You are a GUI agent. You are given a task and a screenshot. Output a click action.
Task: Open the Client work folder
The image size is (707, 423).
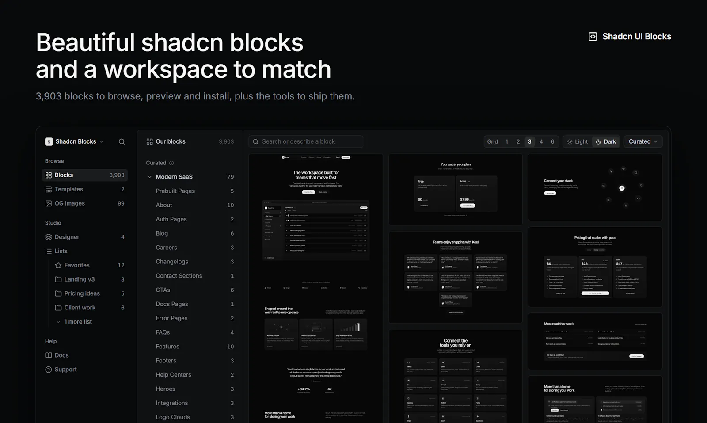(x=90, y=308)
